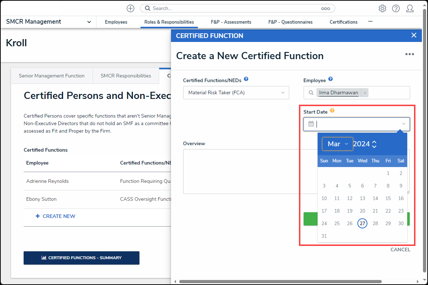The height and width of the screenshot is (285, 428).
Task: Open the help question mark icon in header
Action: coord(396,8)
